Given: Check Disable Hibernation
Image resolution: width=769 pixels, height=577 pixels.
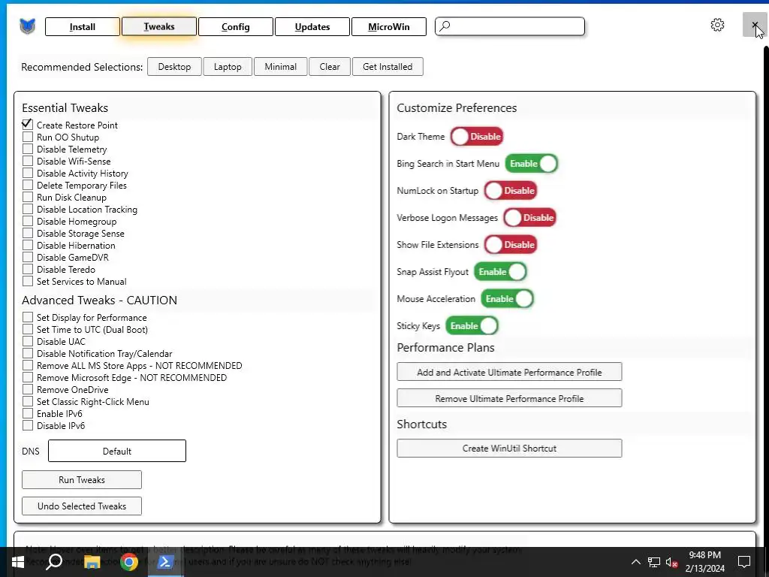Looking at the screenshot, I should point(28,245).
